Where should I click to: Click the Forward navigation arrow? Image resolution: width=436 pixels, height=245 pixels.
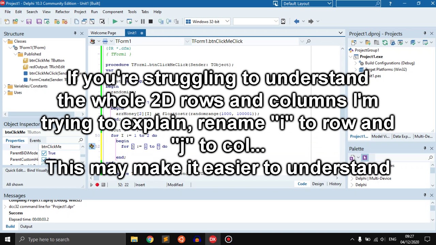click(311, 21)
